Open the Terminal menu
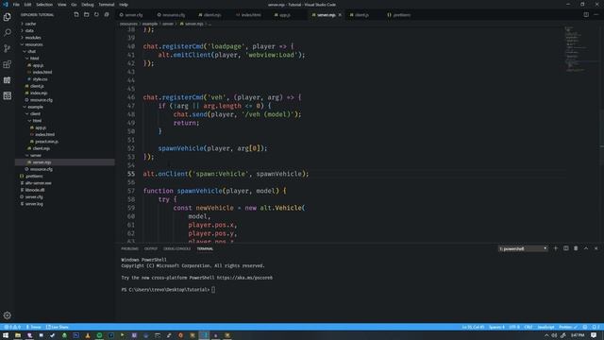This screenshot has height=340, width=604. pos(107,5)
